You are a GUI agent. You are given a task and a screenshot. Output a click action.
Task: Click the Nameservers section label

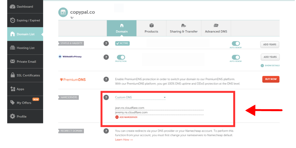coord(69,97)
